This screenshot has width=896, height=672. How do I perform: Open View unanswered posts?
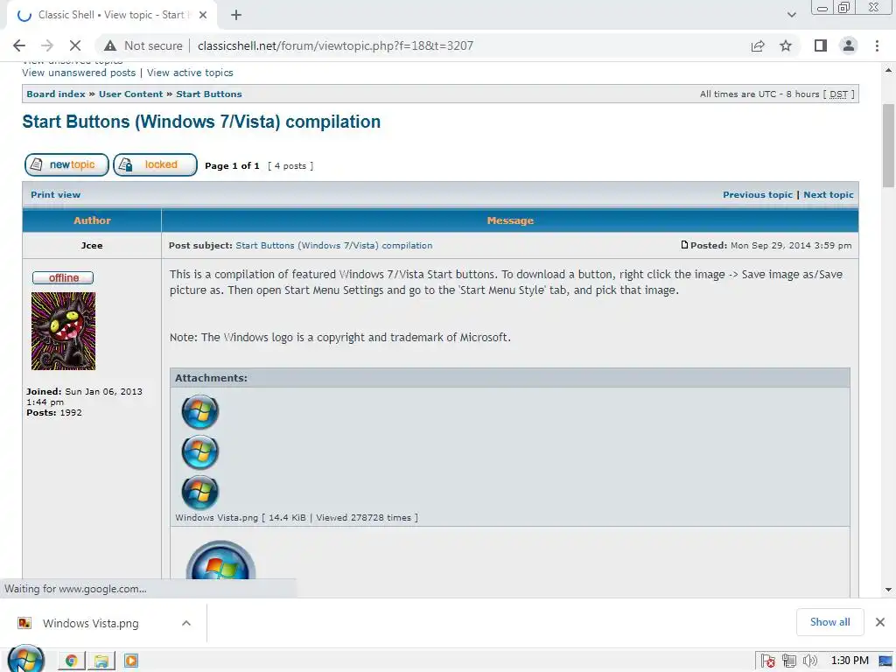[79, 73]
